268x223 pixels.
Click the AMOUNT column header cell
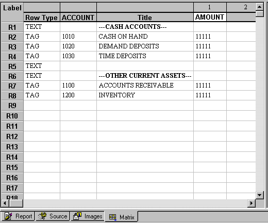pyautogui.click(x=210, y=17)
